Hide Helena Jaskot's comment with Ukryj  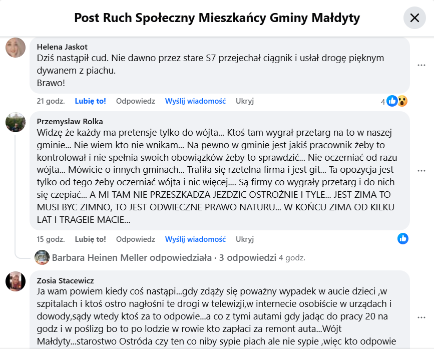click(x=245, y=101)
